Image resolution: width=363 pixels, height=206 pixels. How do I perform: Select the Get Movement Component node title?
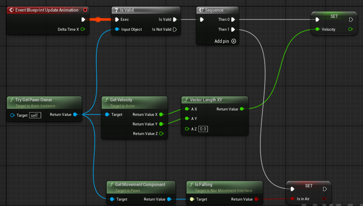click(x=140, y=184)
